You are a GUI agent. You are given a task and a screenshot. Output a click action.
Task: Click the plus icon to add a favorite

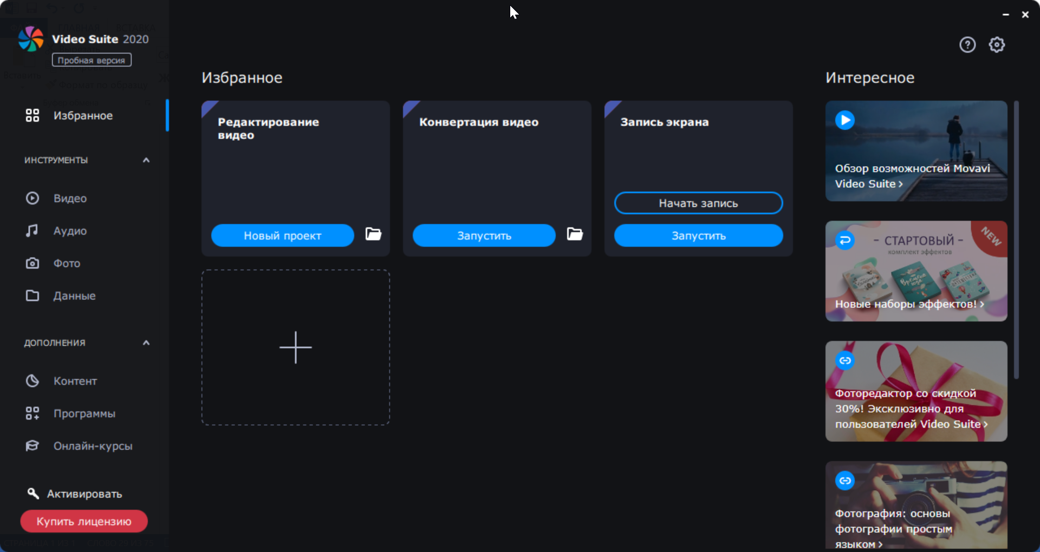coord(296,347)
